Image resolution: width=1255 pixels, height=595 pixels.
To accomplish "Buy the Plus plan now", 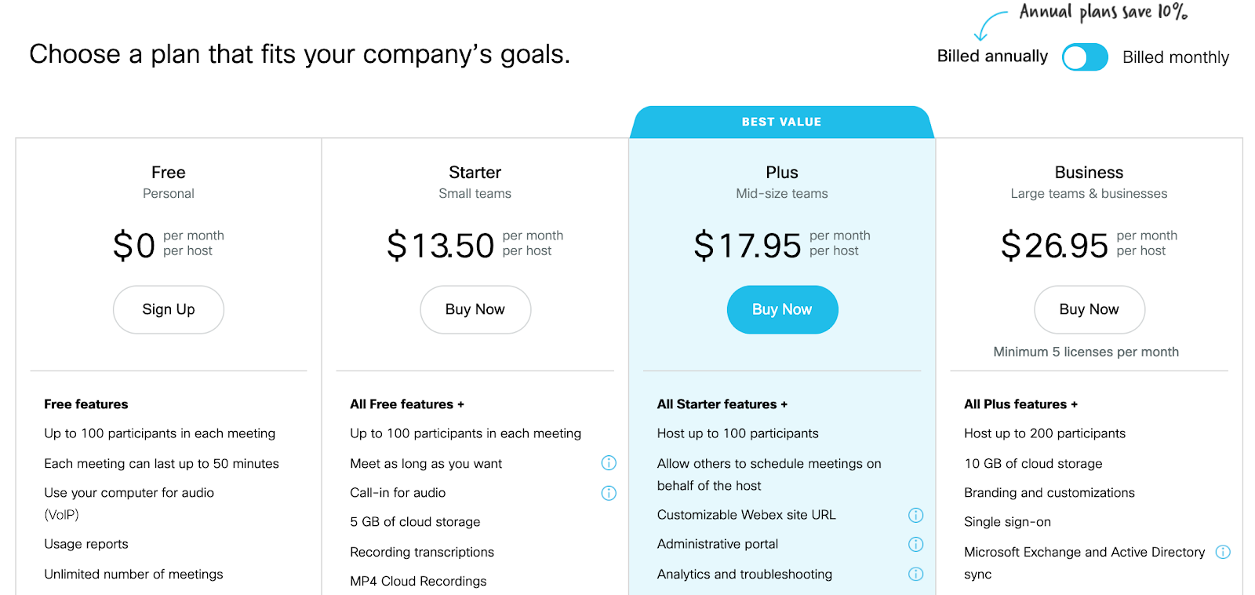I will coord(782,309).
